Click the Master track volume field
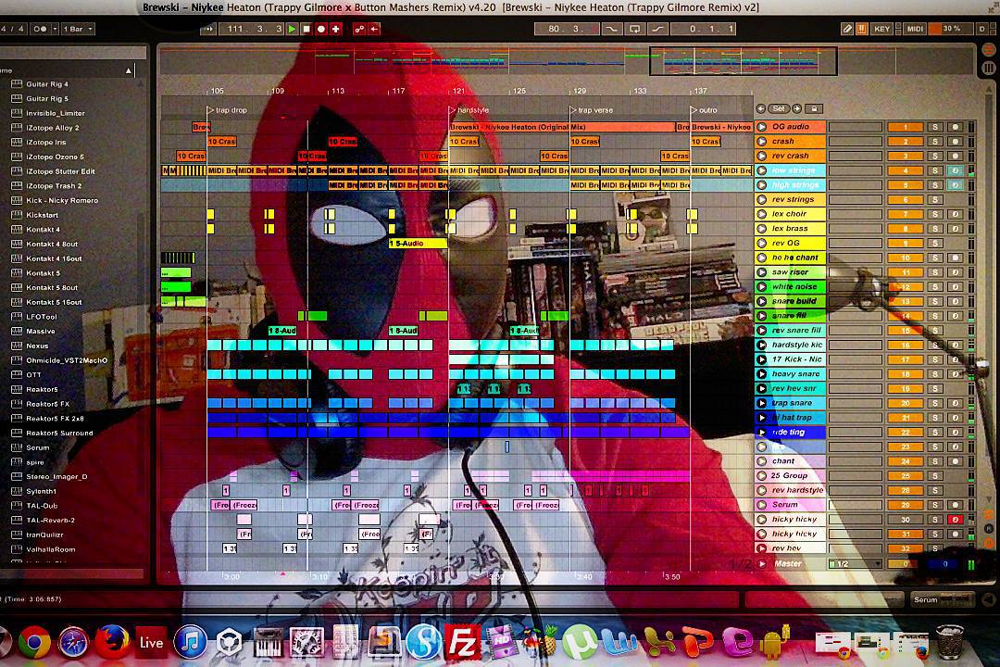 pyautogui.click(x=905, y=563)
